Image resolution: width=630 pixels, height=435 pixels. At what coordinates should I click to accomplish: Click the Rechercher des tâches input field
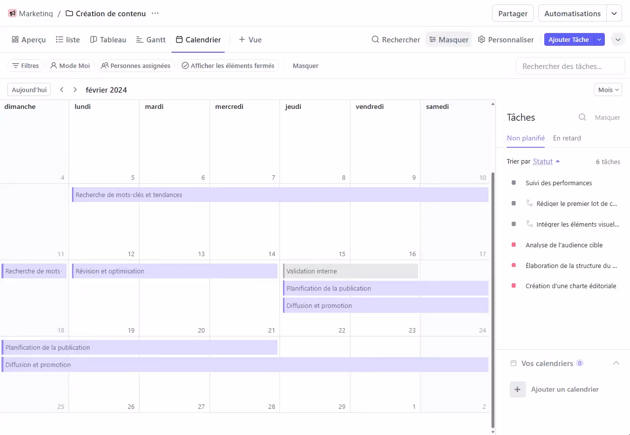[x=570, y=66]
